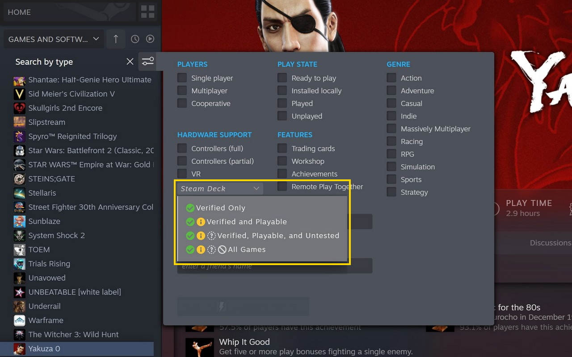Screen dimensions: 572x357
Task: Click the sort ascending arrow icon
Action: pos(116,39)
